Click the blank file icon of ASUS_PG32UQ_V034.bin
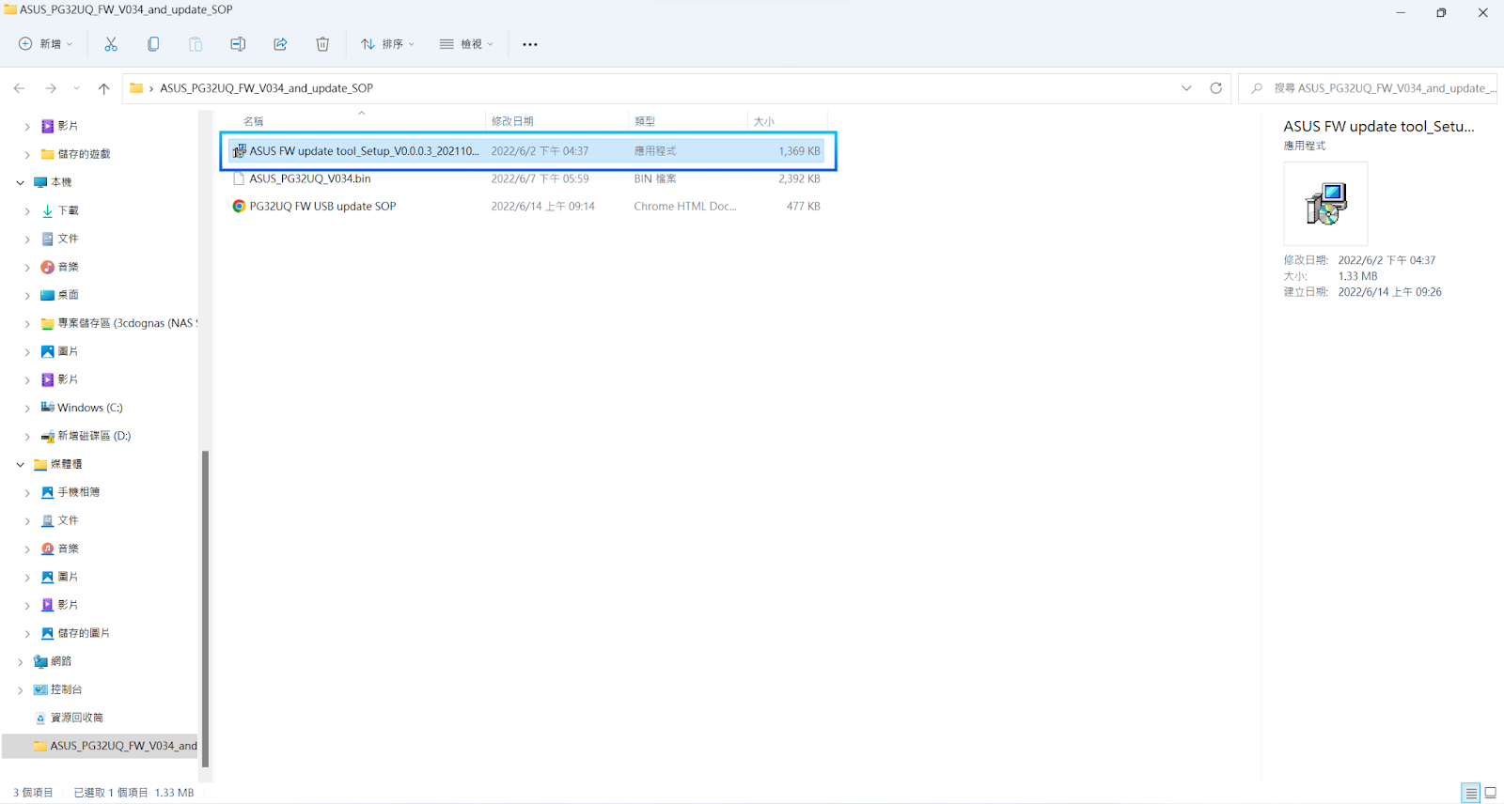This screenshot has height=804, width=1504. point(239,178)
